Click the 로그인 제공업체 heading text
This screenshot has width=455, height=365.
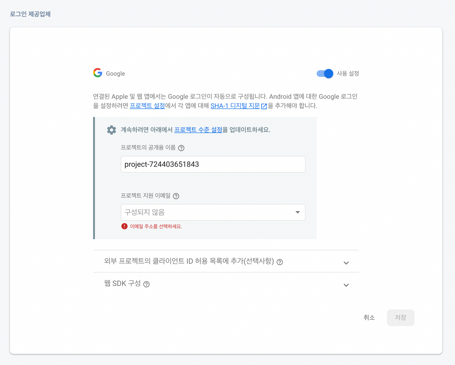[x=30, y=14]
